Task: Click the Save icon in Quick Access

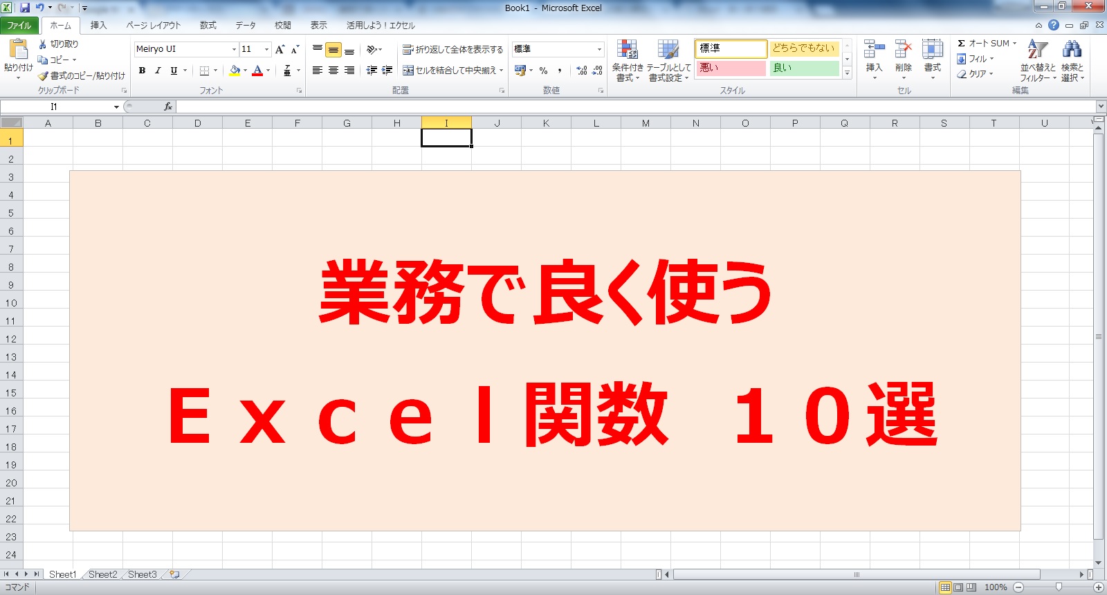Action: click(x=25, y=8)
